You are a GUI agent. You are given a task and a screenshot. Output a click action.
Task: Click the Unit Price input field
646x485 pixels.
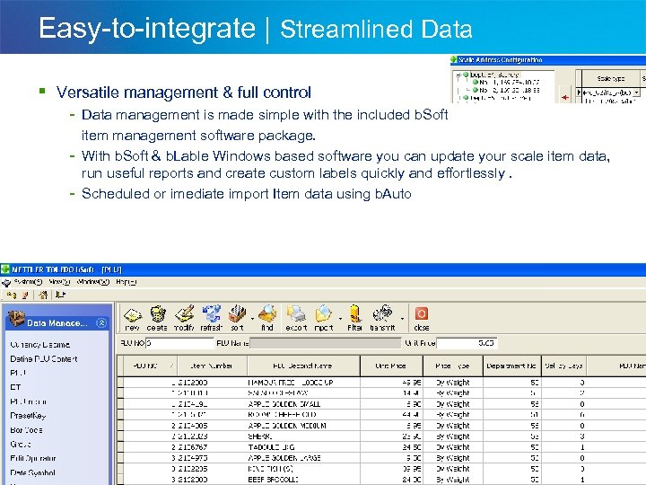click(x=467, y=343)
